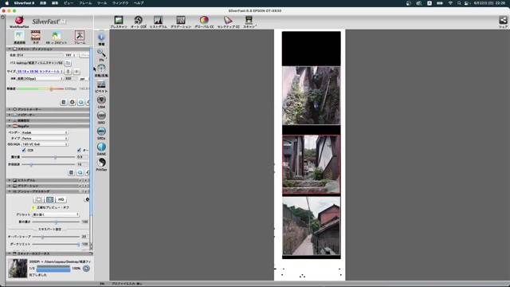Select the middle film frame thumbnail

coord(312,165)
